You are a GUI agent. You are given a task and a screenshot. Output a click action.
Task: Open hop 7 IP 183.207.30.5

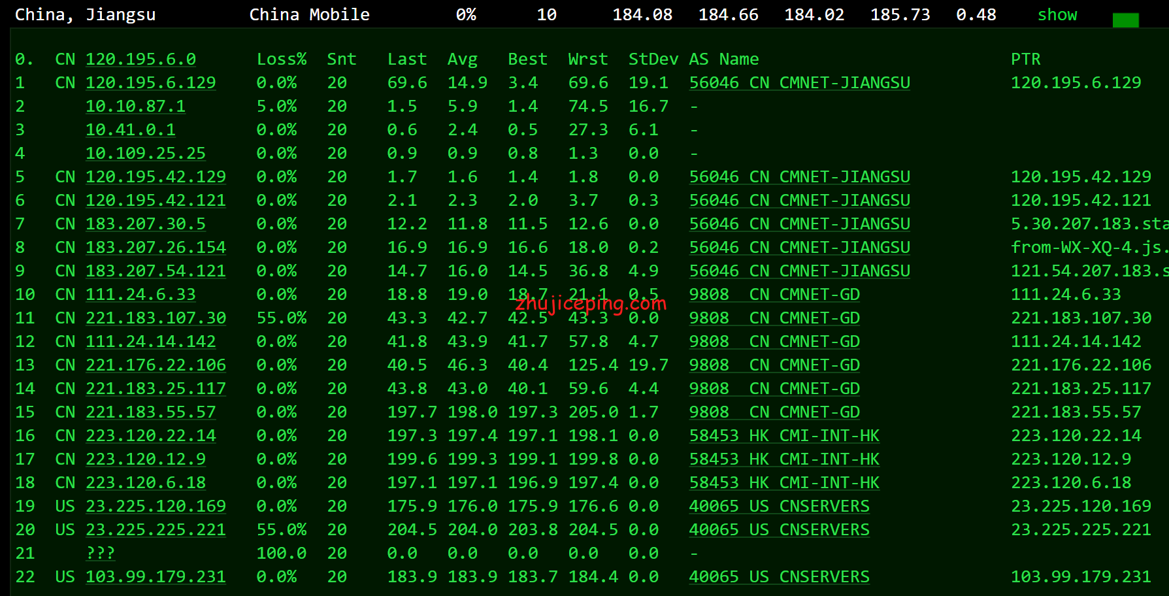[146, 223]
